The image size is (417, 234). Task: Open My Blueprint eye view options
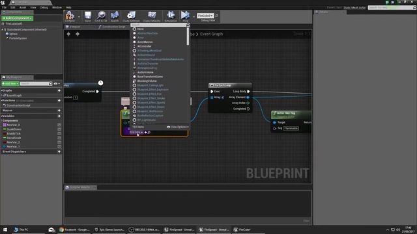coord(57,84)
